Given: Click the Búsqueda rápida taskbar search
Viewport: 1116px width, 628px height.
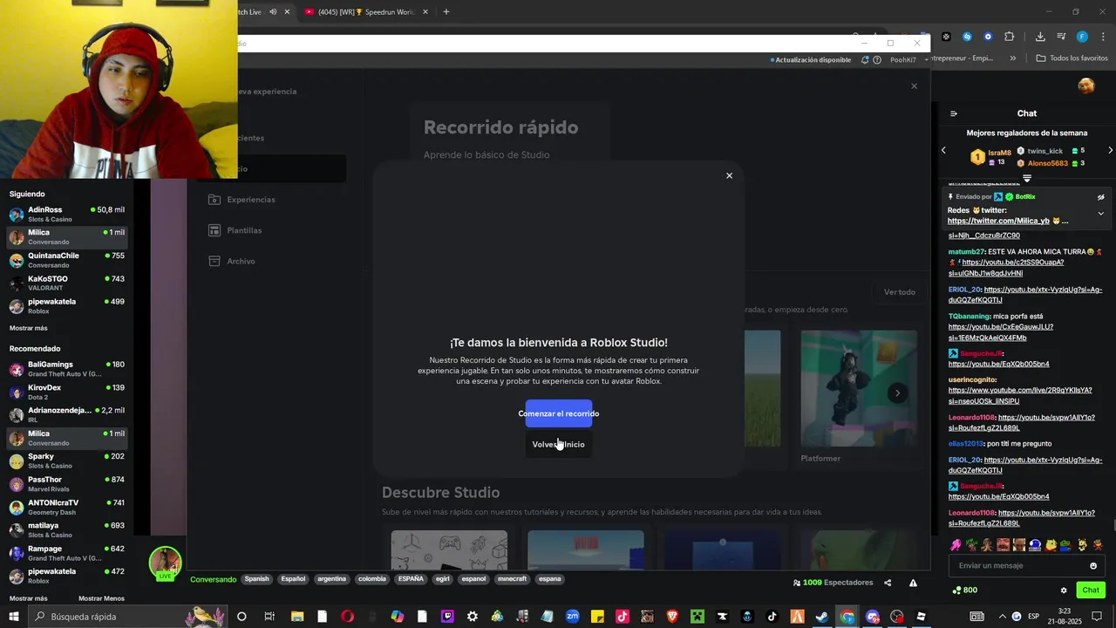Looking at the screenshot, I should click(x=129, y=617).
